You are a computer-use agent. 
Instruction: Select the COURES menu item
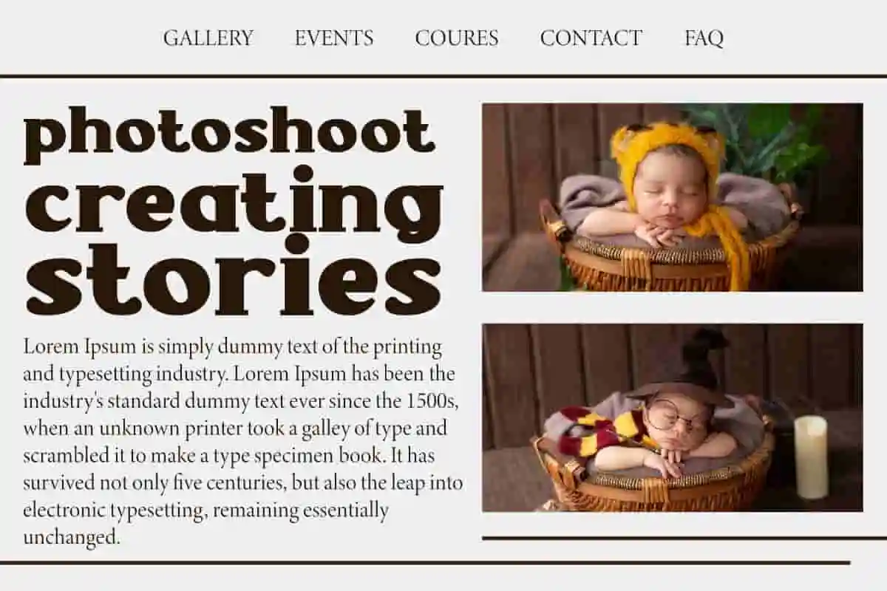pyautogui.click(x=457, y=38)
